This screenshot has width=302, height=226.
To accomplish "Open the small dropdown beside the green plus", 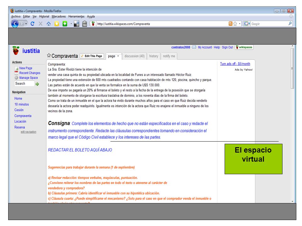I will click(x=71, y=24).
